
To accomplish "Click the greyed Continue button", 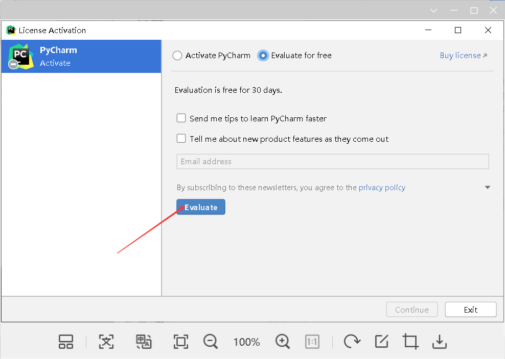I will 412,310.
